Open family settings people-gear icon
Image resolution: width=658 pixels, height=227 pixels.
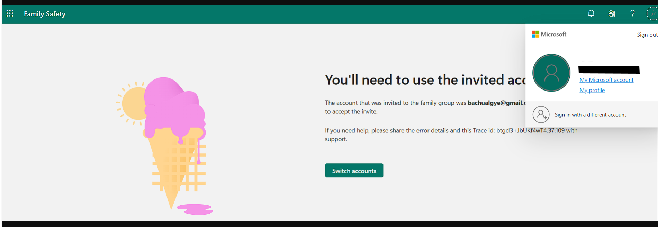[612, 13]
